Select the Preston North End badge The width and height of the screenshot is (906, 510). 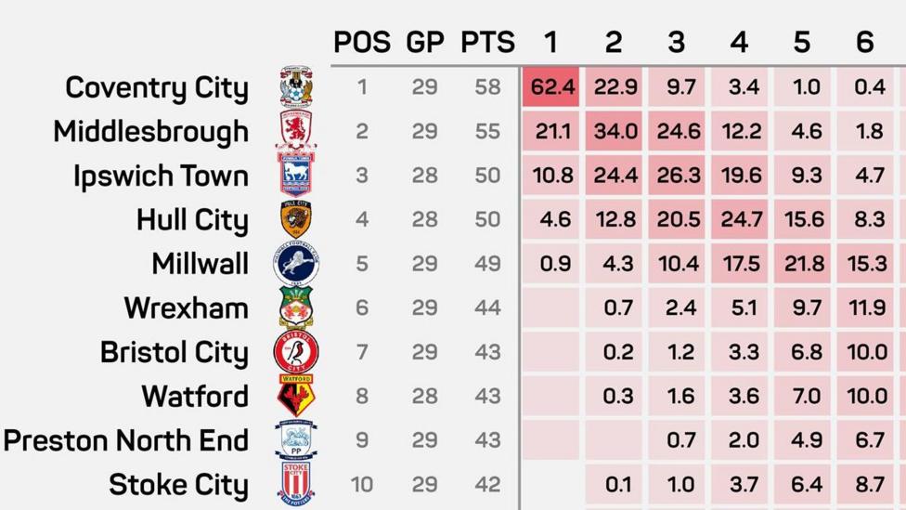[x=296, y=440]
